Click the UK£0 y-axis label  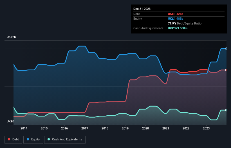[x=10, y=121]
